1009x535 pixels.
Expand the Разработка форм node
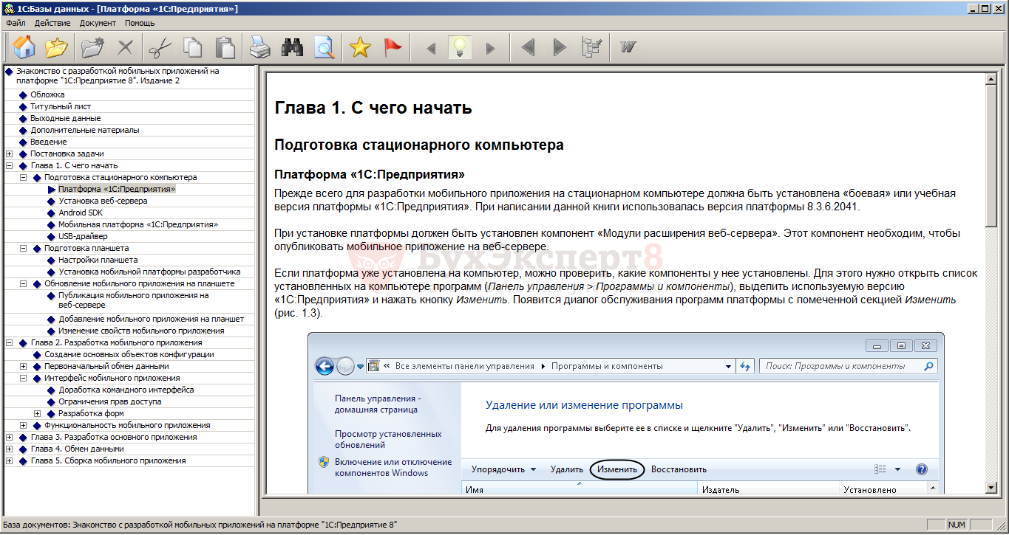37,413
